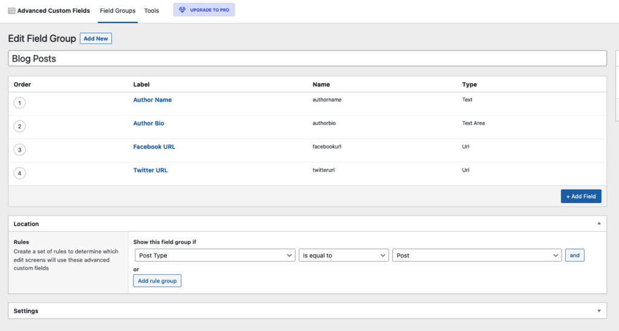This screenshot has width=619, height=331.
Task: Click the 'authorname' name cell
Action: point(327,100)
